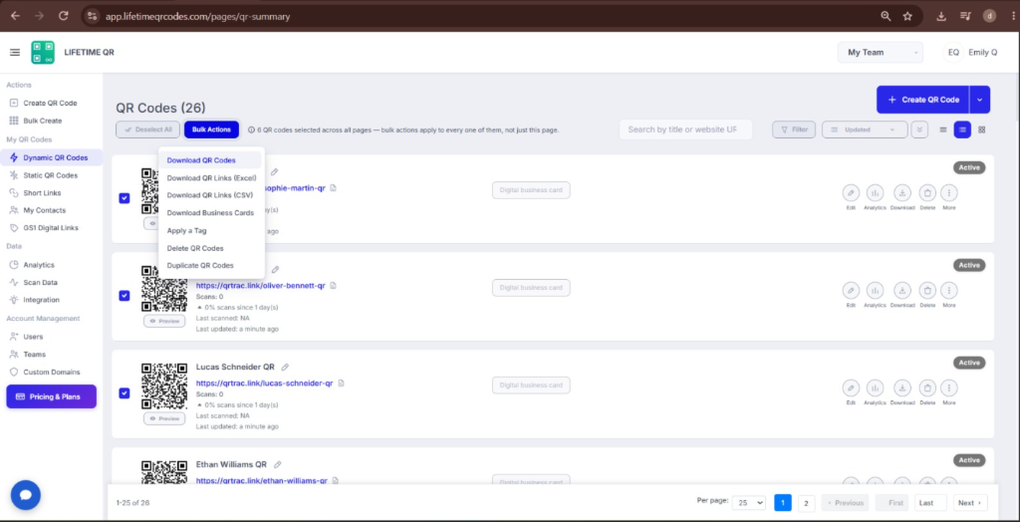Screen dimensions: 1020x522
Task: Uncheck the oliver-bennett-qr checkbox
Action: pyautogui.click(x=125, y=296)
